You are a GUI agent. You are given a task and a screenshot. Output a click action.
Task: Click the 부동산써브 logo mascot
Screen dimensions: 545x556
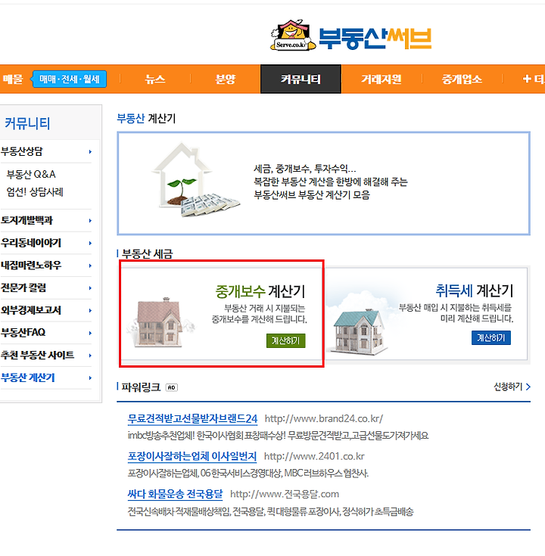pos(293,35)
